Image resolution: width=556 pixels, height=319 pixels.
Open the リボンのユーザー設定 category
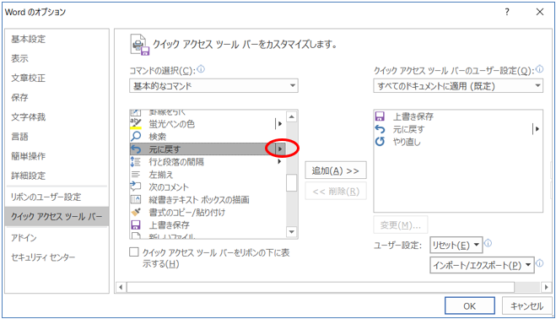click(46, 197)
